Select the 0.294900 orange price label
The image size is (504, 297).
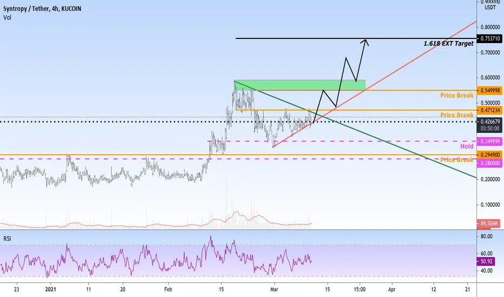coord(489,155)
